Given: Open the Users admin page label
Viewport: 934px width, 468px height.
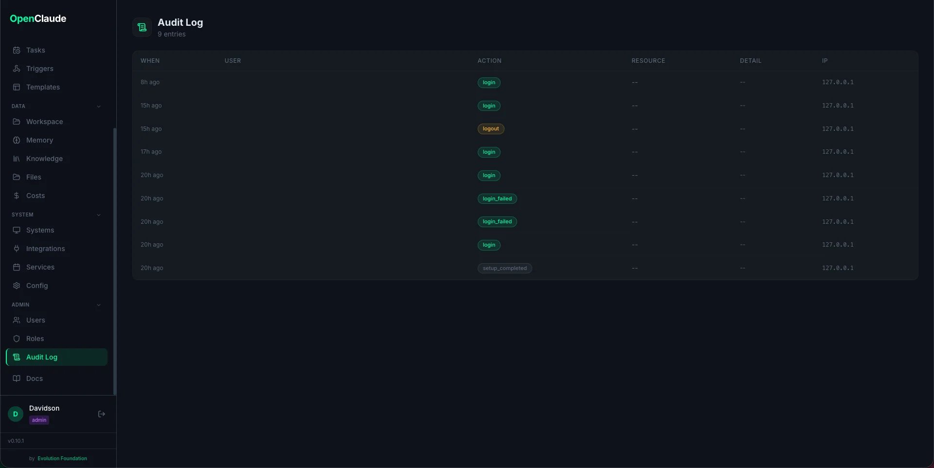Looking at the screenshot, I should point(36,320).
